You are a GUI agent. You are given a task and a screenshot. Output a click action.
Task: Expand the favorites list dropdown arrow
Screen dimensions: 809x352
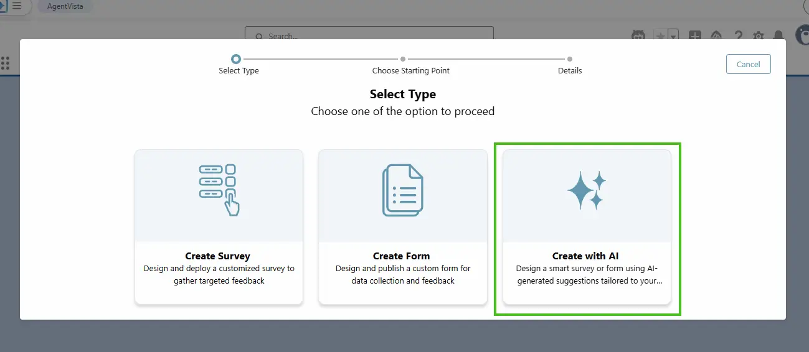673,36
